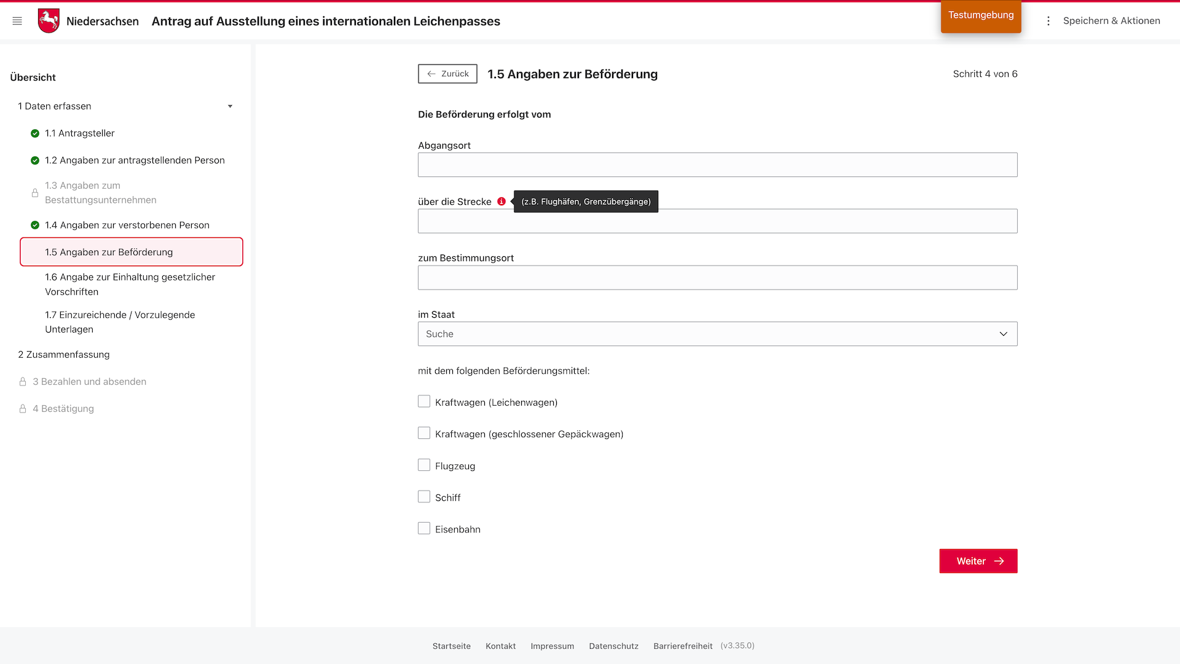This screenshot has height=664, width=1180.
Task: Open the Datenschutz footer link
Action: point(613,646)
